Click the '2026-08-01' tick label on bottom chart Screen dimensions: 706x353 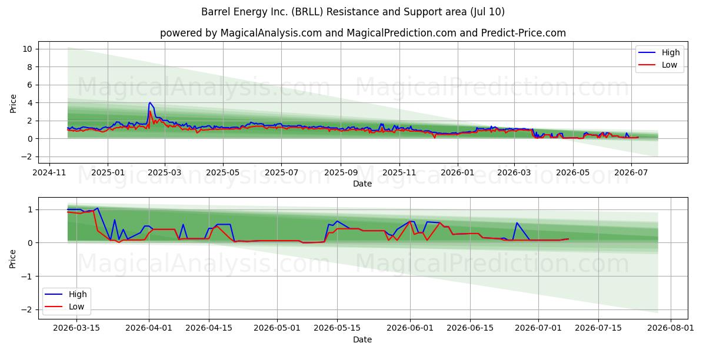[671, 329]
